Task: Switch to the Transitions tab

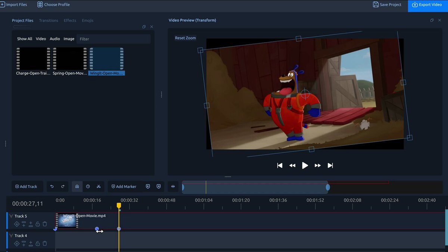Action: [x=49, y=21]
